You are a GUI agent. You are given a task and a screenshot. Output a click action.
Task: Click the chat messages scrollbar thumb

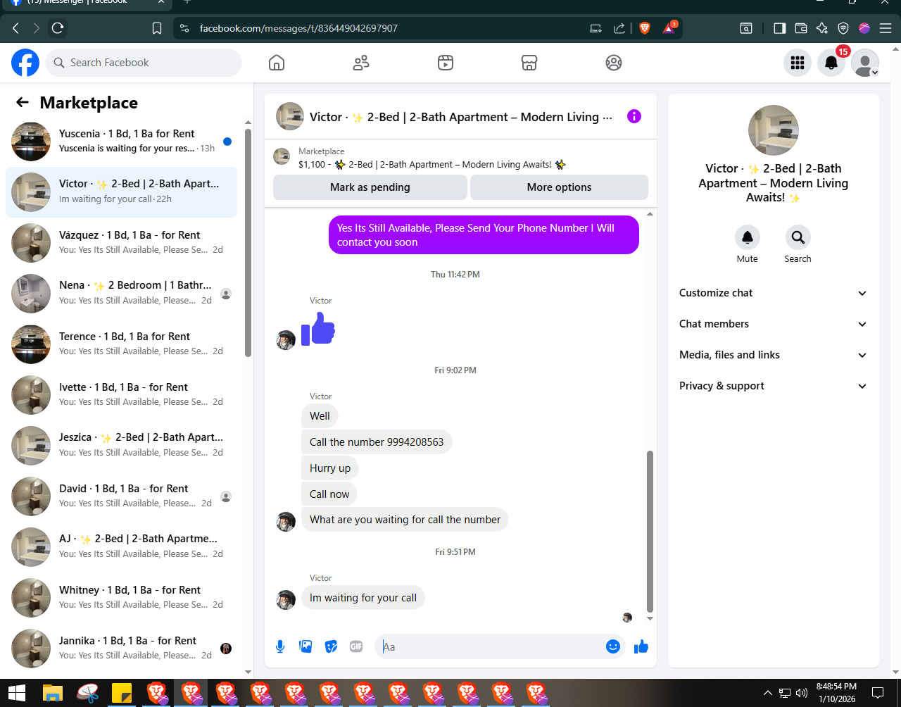(x=650, y=532)
